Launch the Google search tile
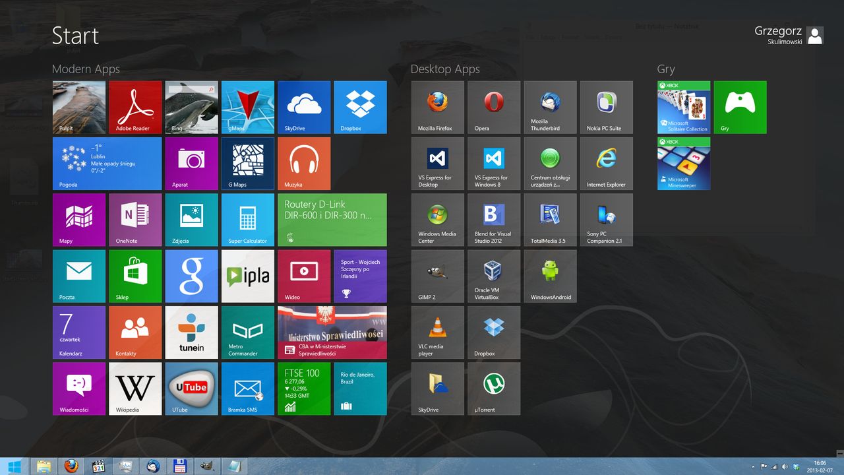Screen dimensions: 844x475 [x=191, y=276]
